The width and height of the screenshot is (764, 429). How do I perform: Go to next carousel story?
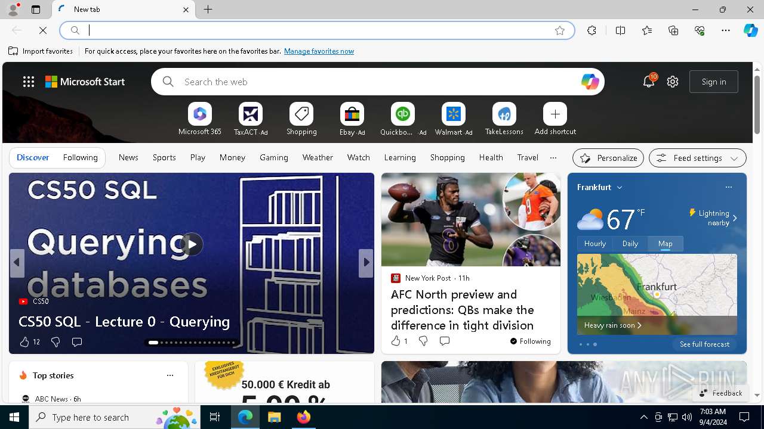[366, 262]
